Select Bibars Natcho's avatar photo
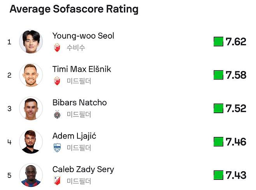 (31, 108)
